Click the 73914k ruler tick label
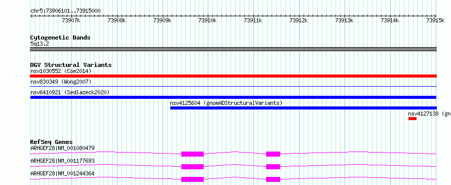This screenshot has width=451, height=185. click(390, 20)
